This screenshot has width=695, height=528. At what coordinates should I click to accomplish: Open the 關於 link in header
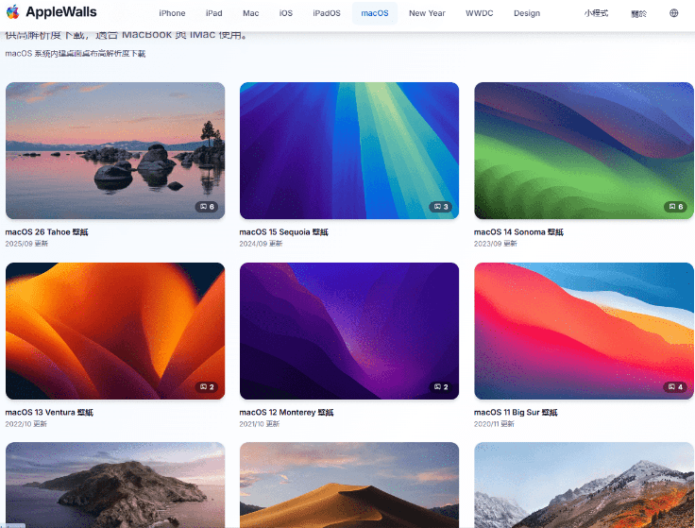[638, 13]
